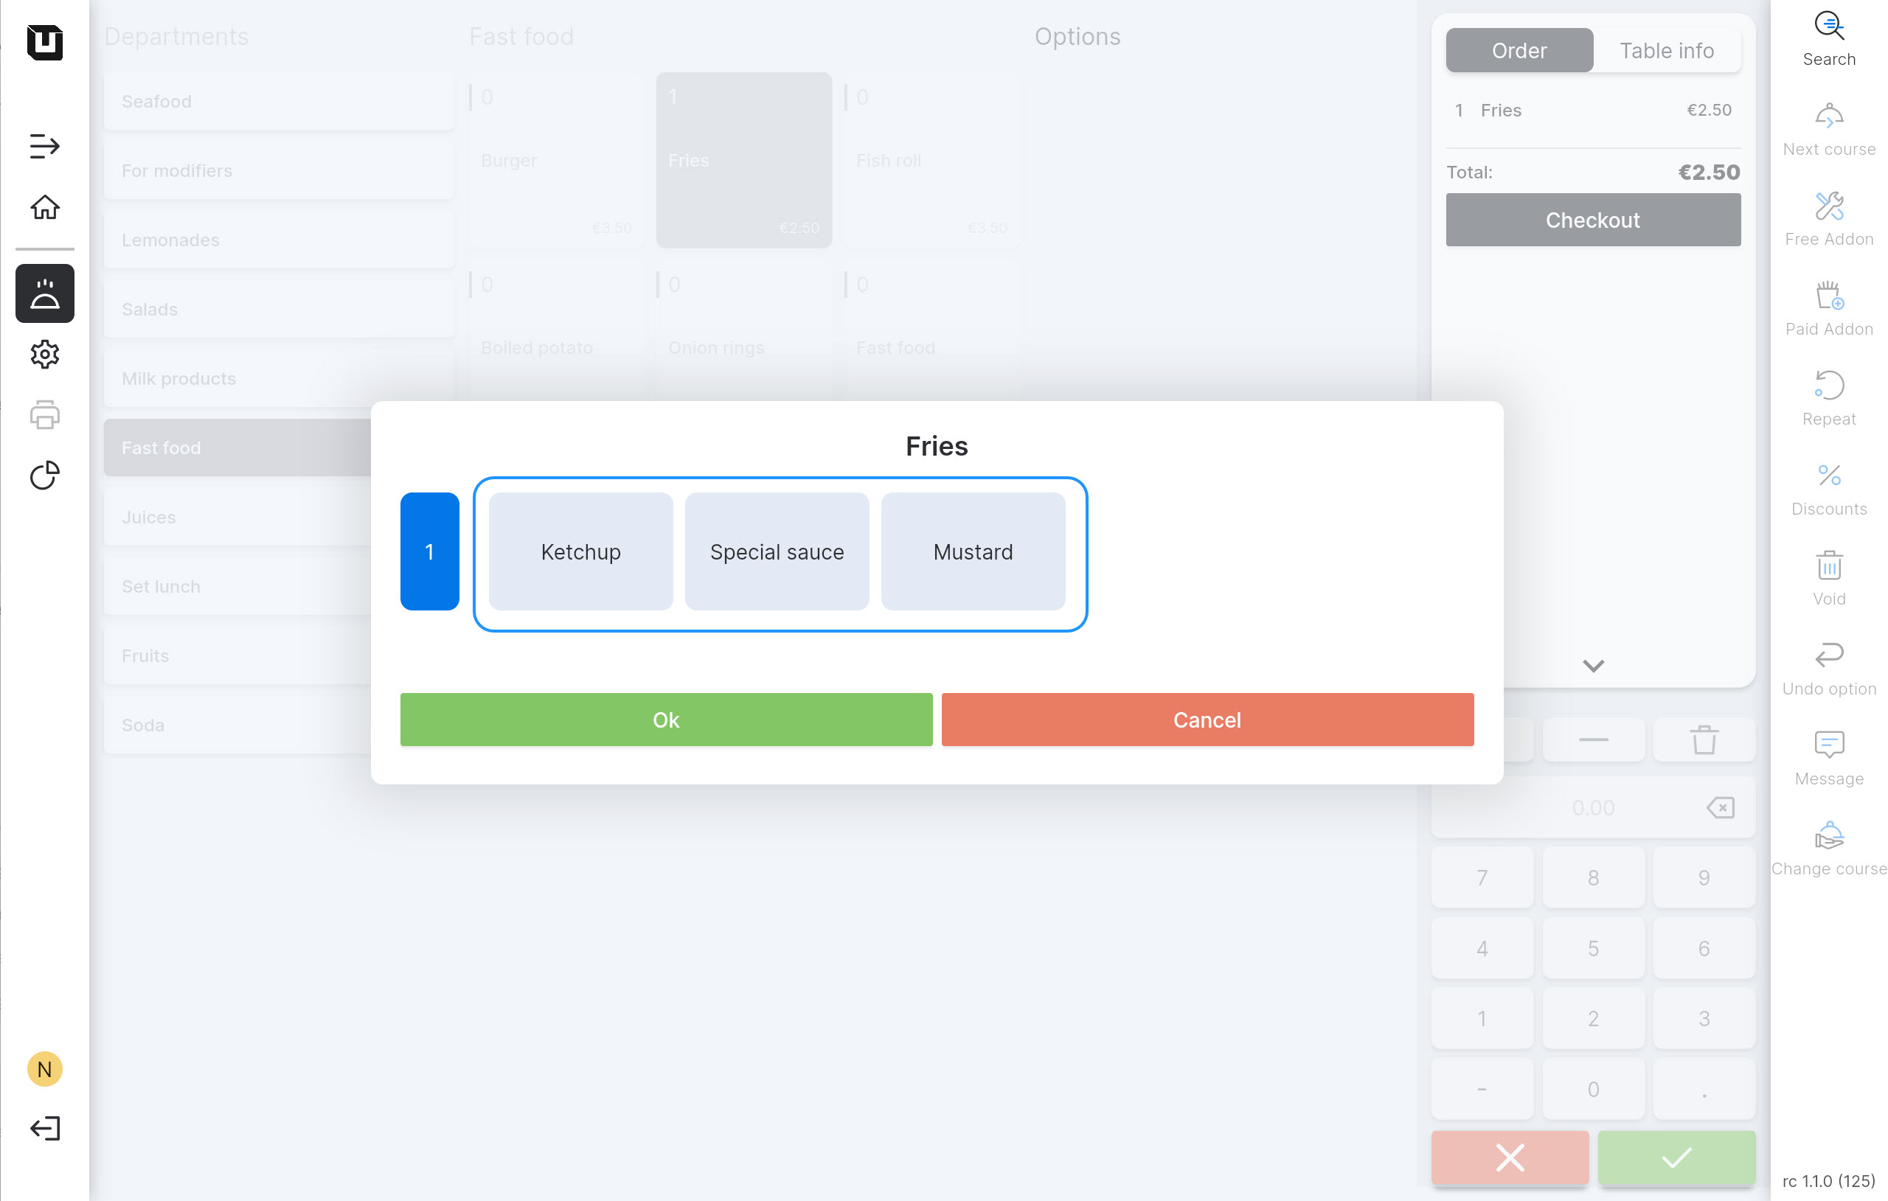Viewport: 1888px width, 1201px height.
Task: Open the reports pie chart icon
Action: (45, 475)
